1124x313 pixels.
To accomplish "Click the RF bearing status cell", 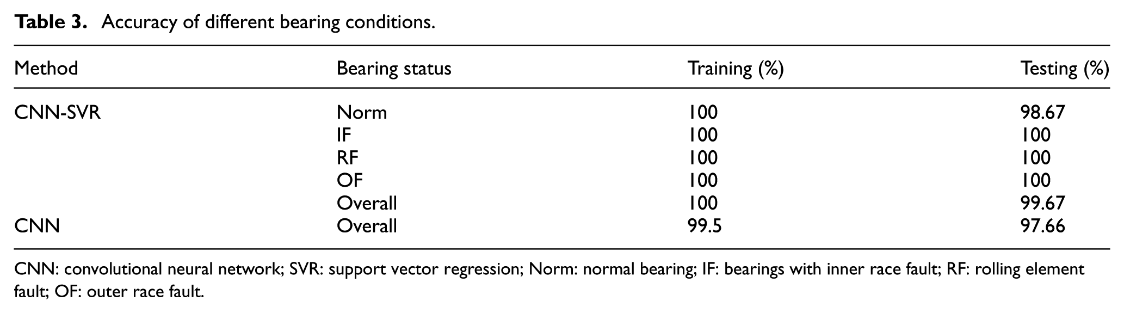I will (348, 158).
